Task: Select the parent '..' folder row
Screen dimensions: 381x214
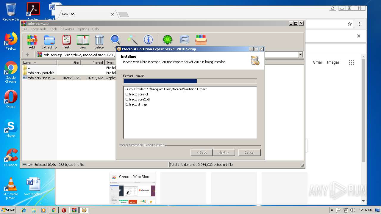Action: (x=26, y=67)
